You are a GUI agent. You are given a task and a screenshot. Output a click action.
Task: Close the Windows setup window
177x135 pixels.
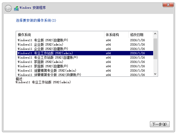[x=168, y=4]
